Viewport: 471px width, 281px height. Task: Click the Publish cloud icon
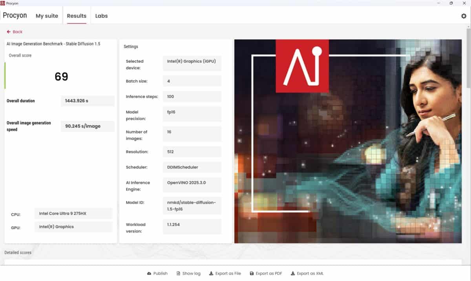(149, 274)
